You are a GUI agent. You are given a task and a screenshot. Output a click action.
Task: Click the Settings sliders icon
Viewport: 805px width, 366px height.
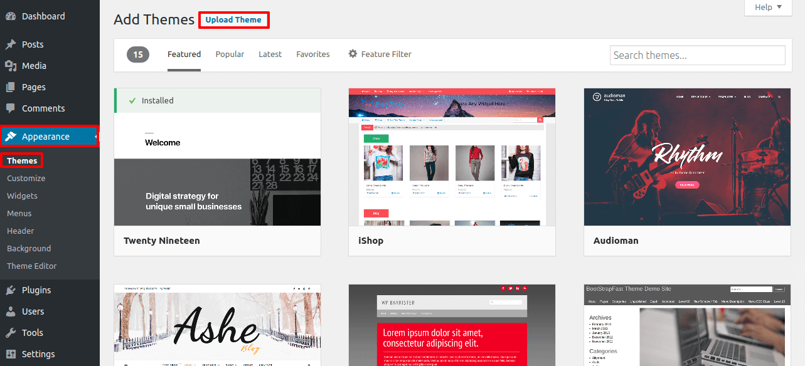(11, 354)
